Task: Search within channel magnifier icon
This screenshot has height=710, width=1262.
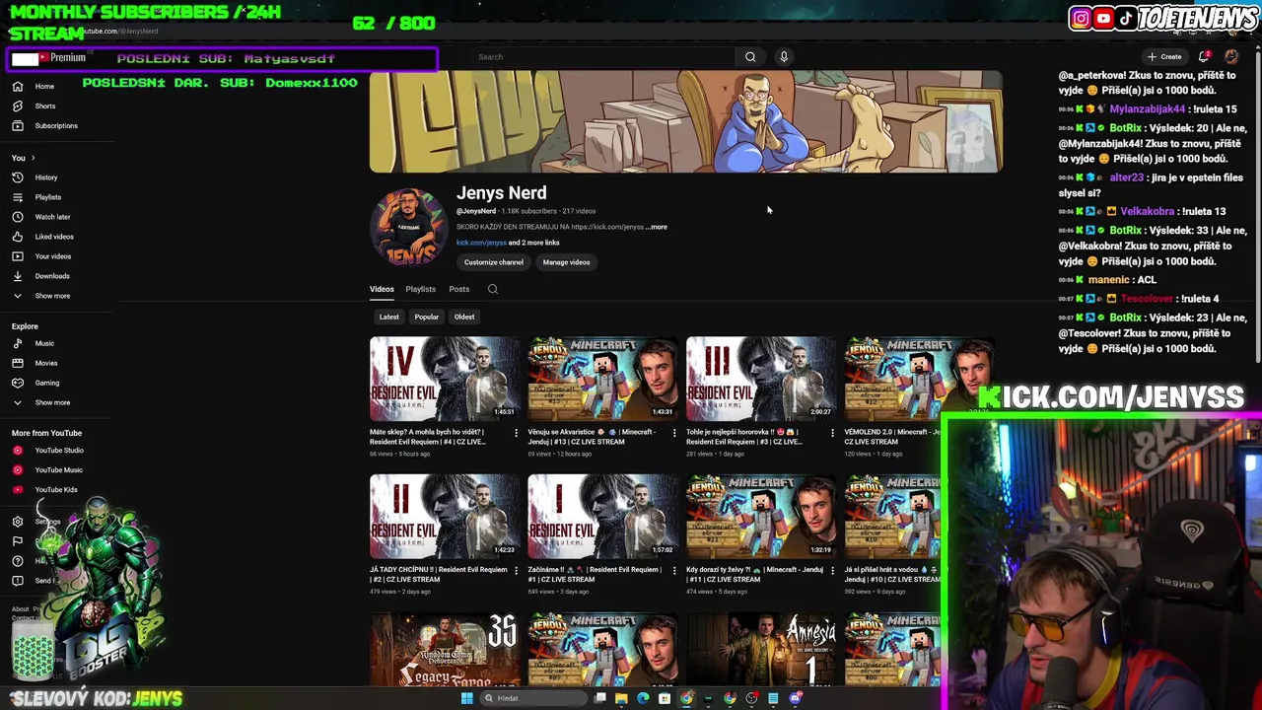Action: (493, 289)
